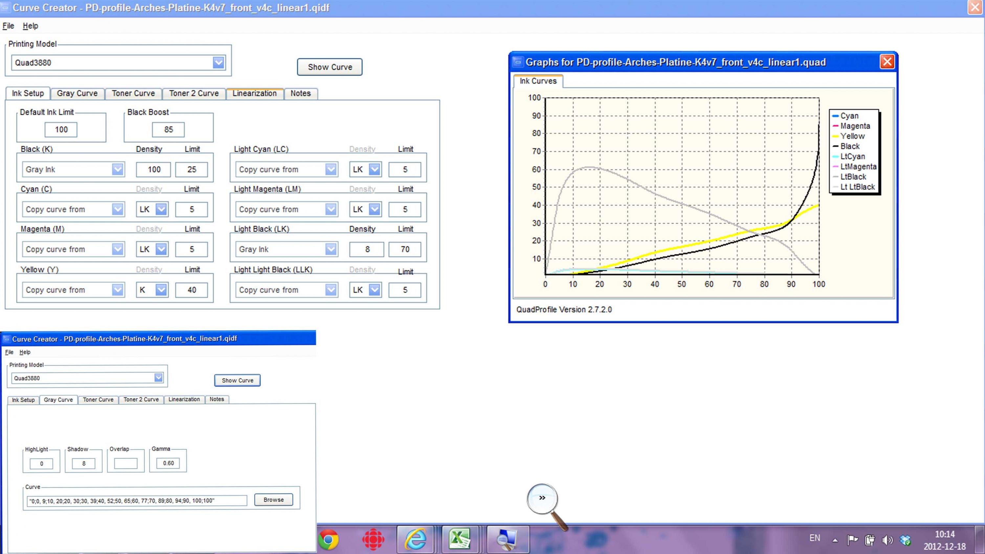This screenshot has height=554, width=985.
Task: Switch to the Linearization tab
Action: pos(254,93)
